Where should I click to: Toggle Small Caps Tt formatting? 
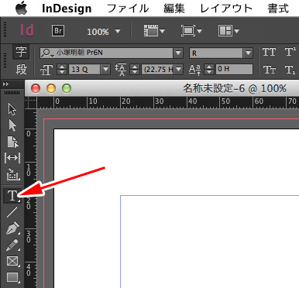269,70
